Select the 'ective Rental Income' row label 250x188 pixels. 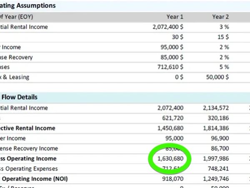point(27,128)
